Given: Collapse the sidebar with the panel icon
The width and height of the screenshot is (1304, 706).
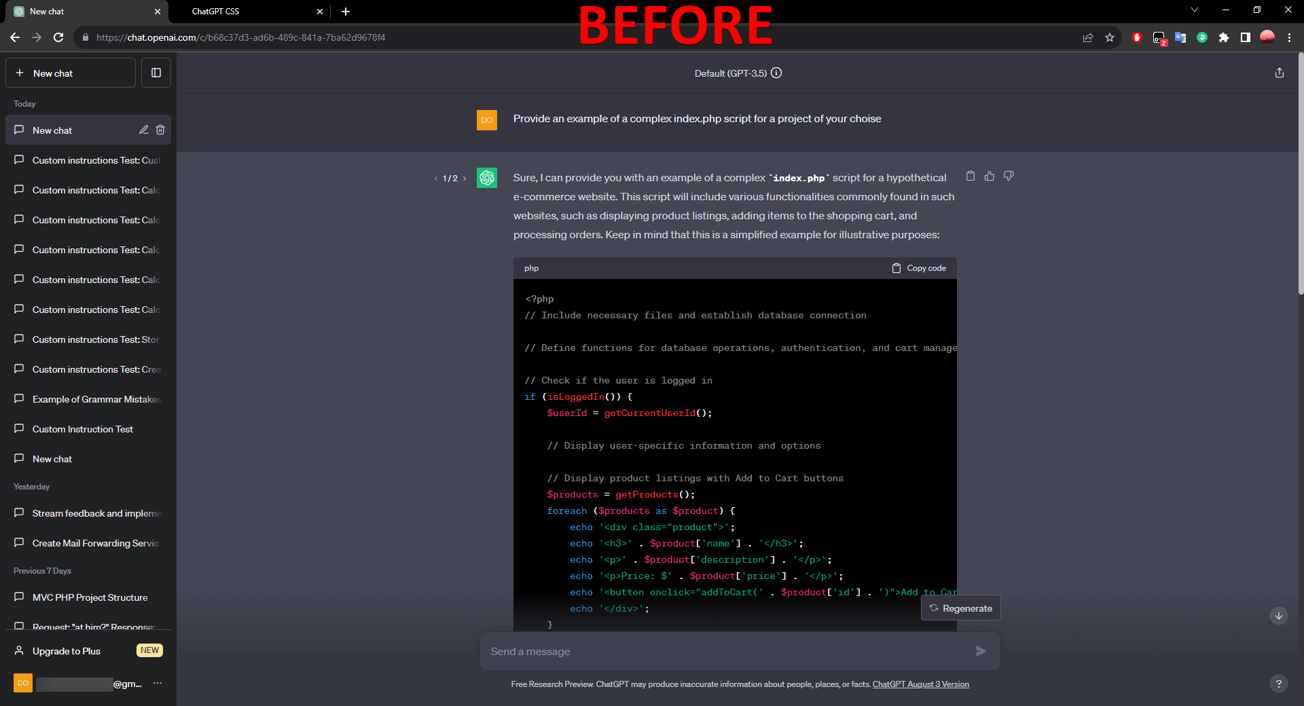Looking at the screenshot, I should (x=156, y=72).
